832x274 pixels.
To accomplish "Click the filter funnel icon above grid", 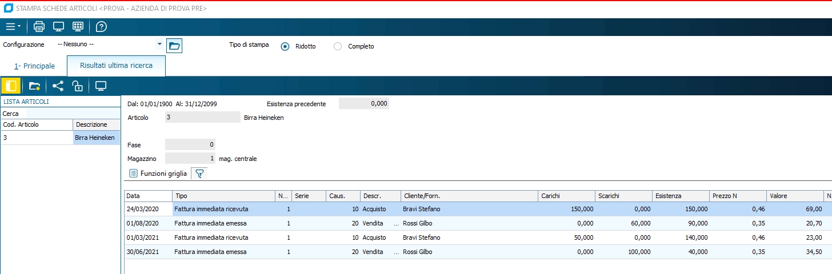I will point(199,174).
